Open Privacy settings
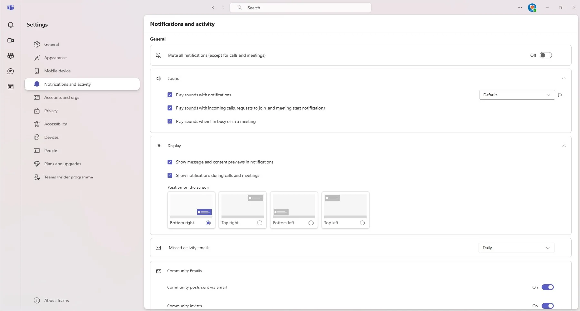This screenshot has height=311, width=580. pyautogui.click(x=82, y=111)
